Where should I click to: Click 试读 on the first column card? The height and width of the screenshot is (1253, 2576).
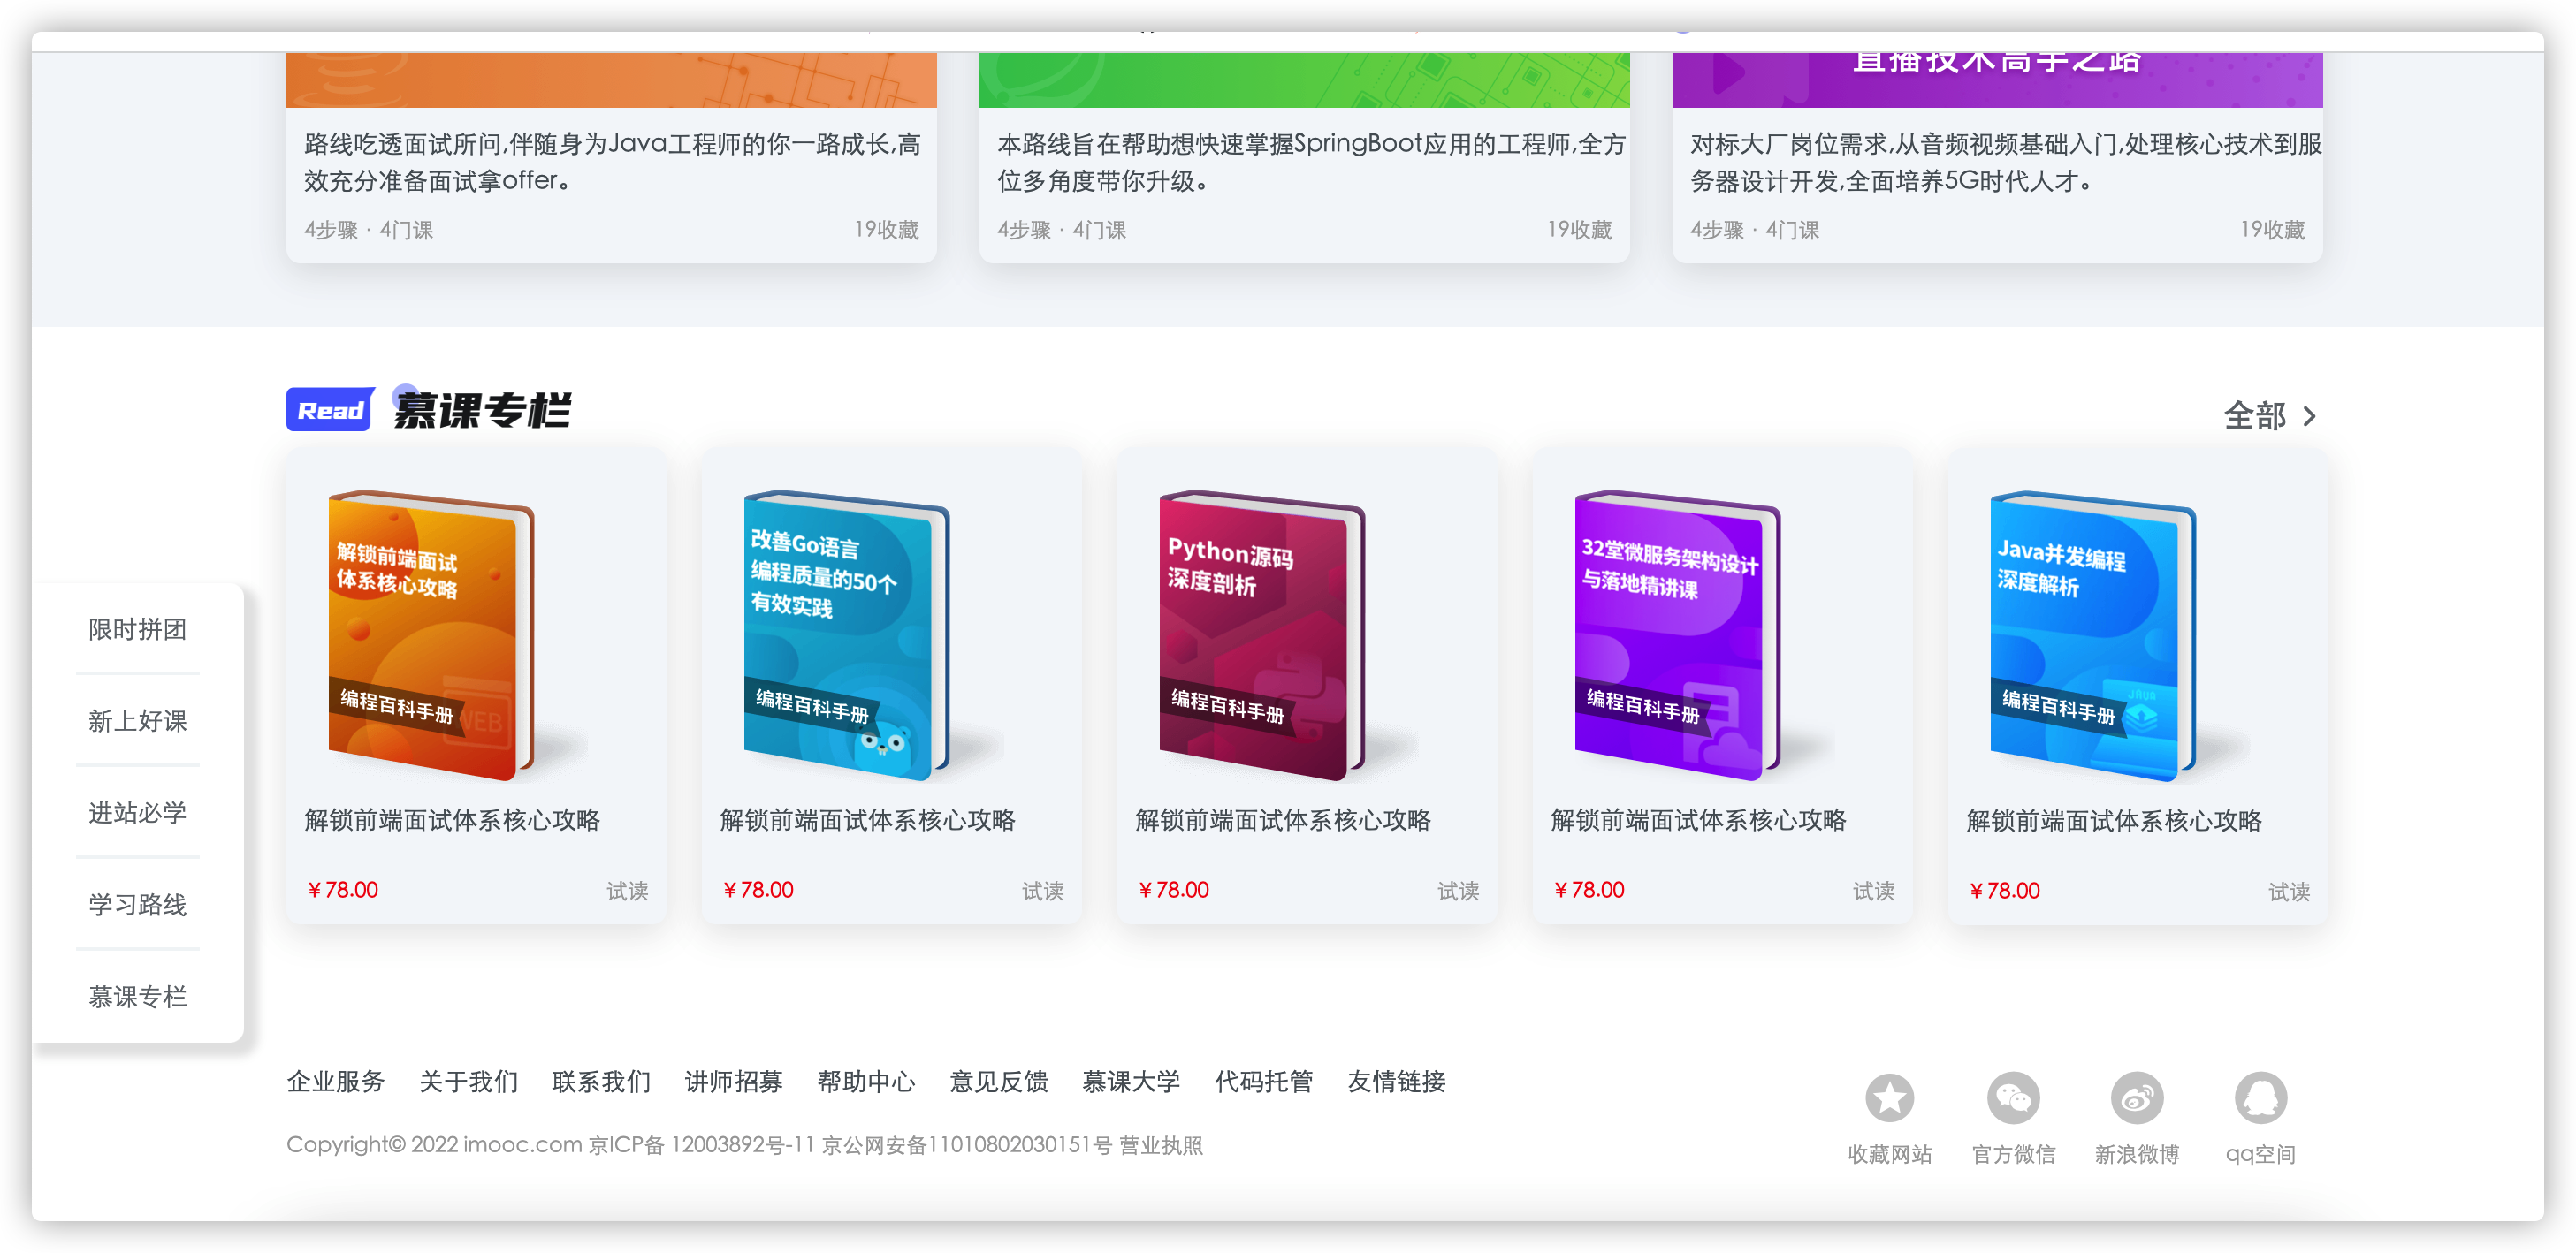pos(627,891)
